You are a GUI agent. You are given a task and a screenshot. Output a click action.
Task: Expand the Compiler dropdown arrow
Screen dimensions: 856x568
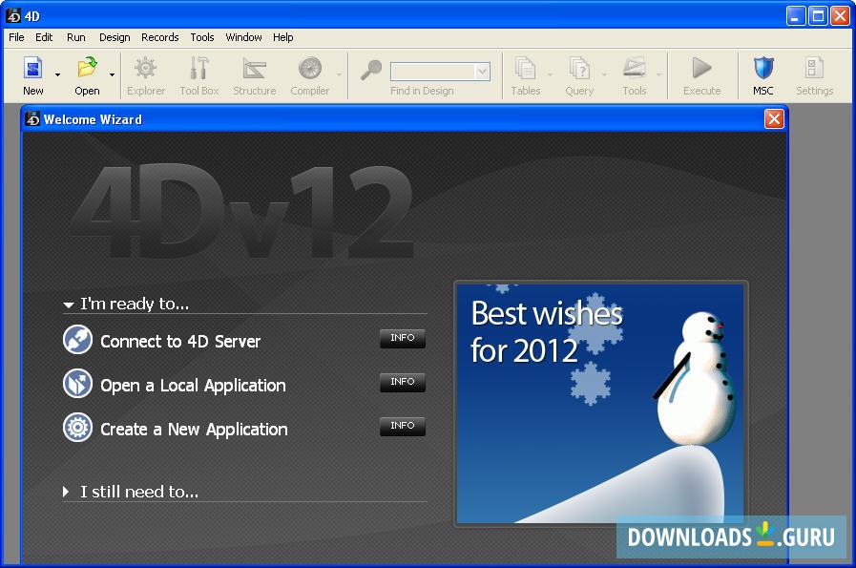click(339, 74)
